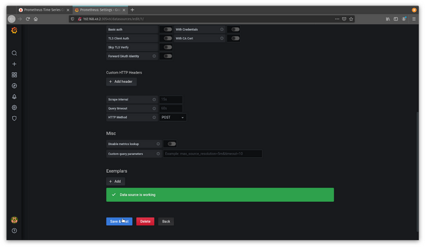Click the Query timeout input field
The height and width of the screenshot is (247, 425).
point(171,109)
